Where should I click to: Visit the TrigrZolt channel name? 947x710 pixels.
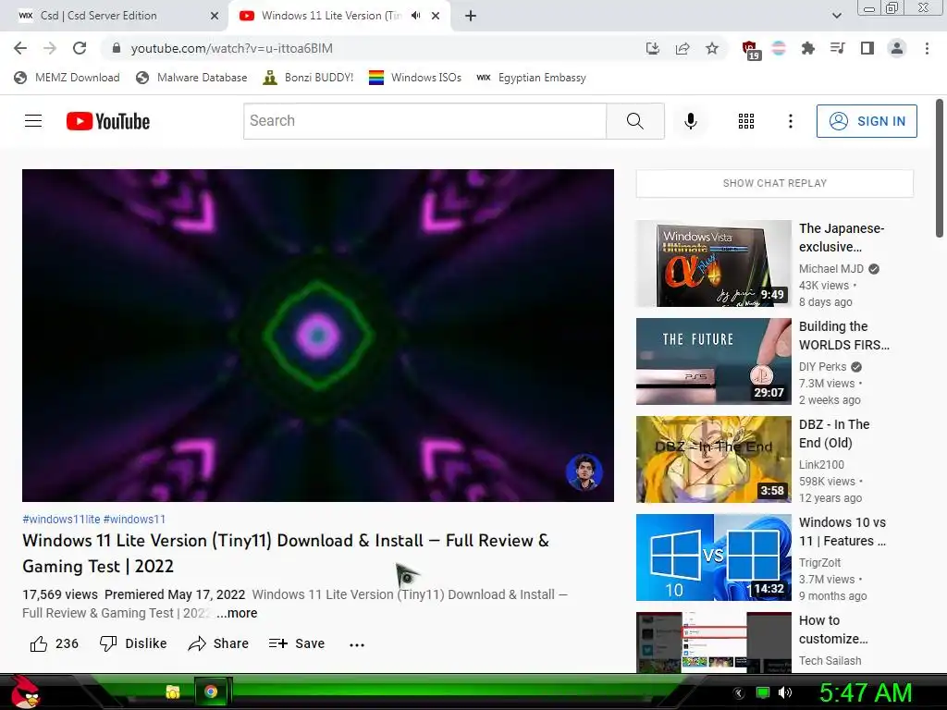(x=819, y=563)
